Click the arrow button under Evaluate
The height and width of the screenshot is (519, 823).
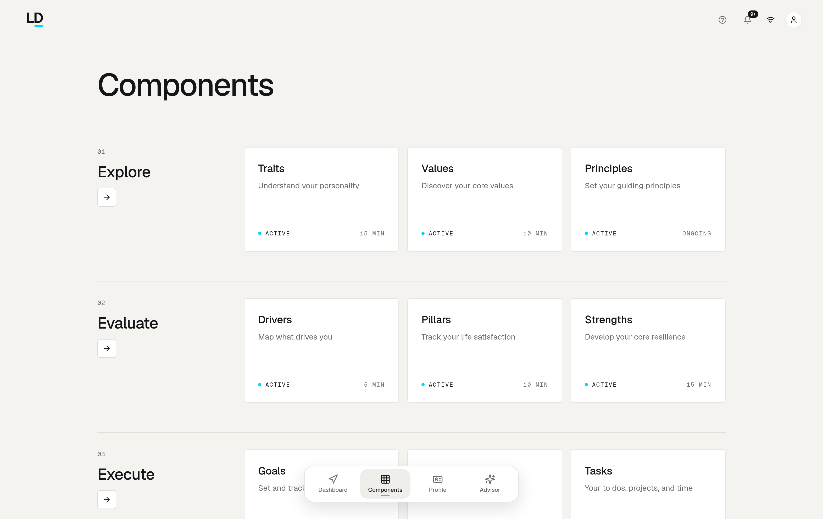point(107,348)
